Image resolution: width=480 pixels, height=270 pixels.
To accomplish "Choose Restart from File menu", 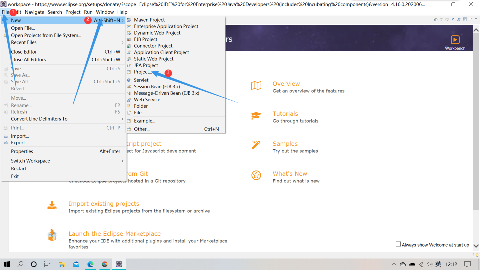I will pos(18,169).
